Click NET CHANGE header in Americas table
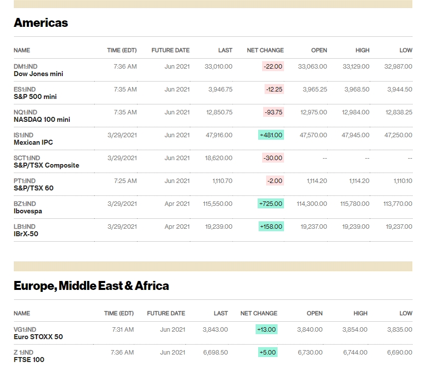The width and height of the screenshot is (440, 365). click(x=265, y=50)
